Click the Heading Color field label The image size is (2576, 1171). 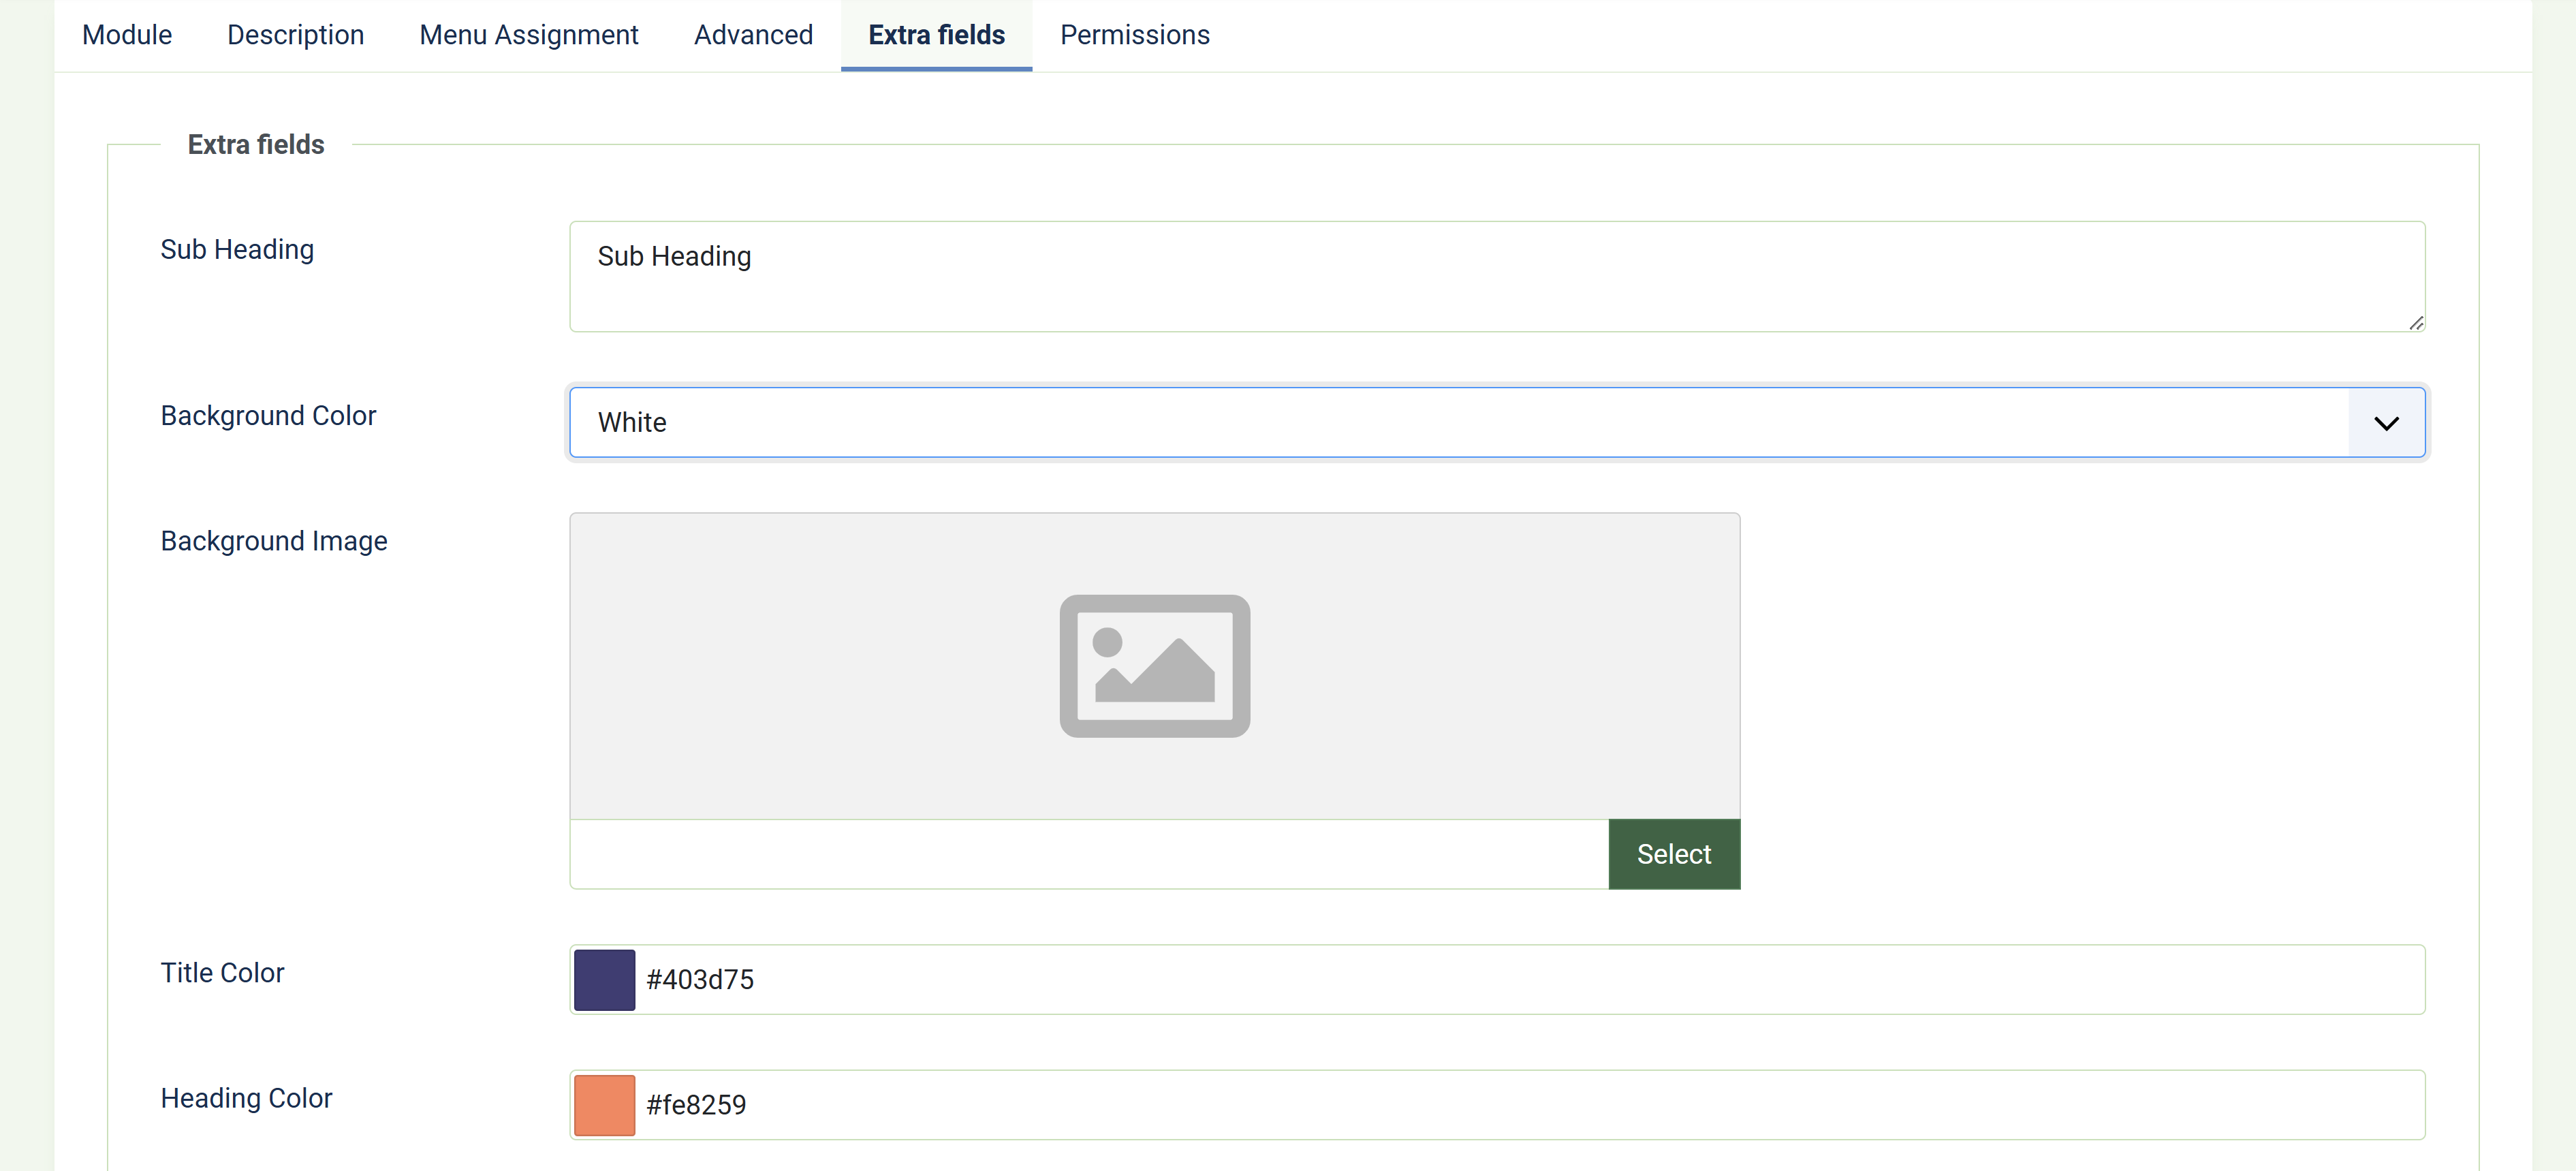pyautogui.click(x=246, y=1098)
